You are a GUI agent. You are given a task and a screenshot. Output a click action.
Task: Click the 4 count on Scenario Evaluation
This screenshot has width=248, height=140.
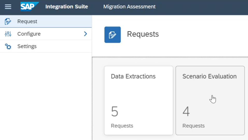pos(186,111)
